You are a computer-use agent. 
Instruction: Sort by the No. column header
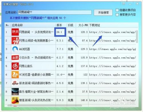(8, 25)
